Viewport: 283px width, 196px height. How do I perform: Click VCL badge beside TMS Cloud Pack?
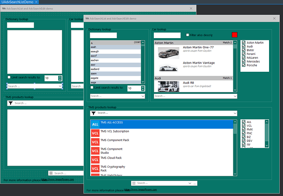coord(95,160)
